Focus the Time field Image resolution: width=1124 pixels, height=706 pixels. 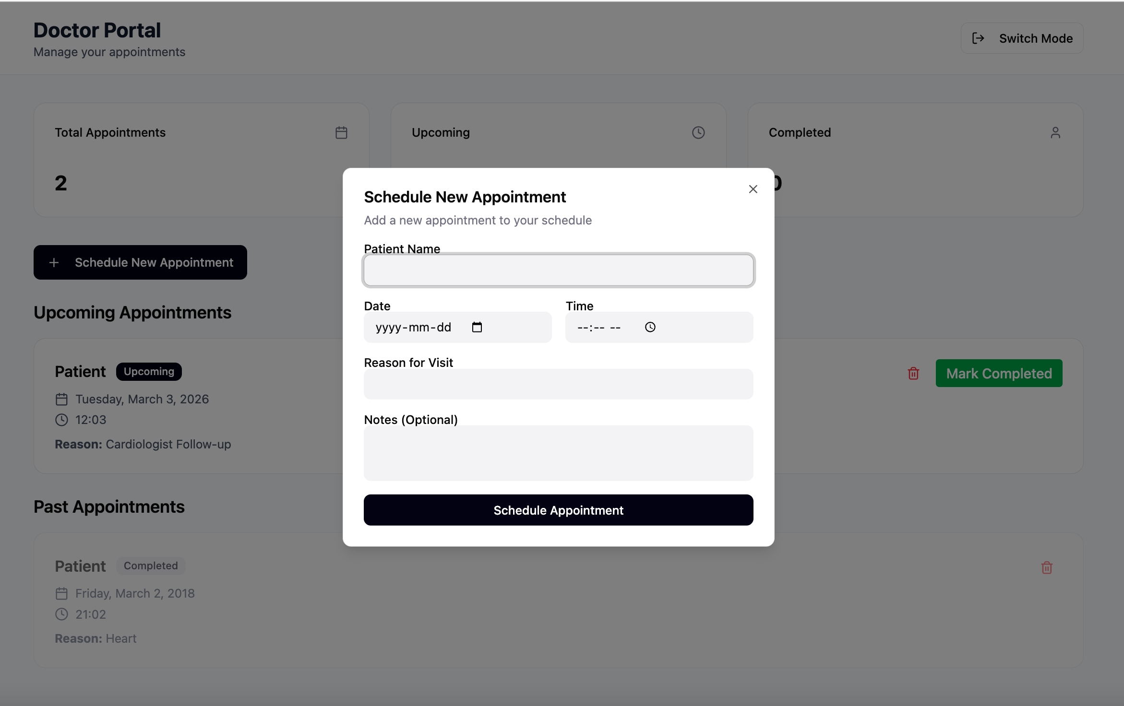click(600, 327)
